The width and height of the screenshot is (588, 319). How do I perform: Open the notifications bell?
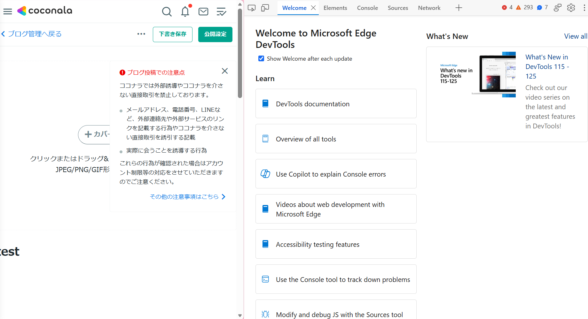coord(185,11)
